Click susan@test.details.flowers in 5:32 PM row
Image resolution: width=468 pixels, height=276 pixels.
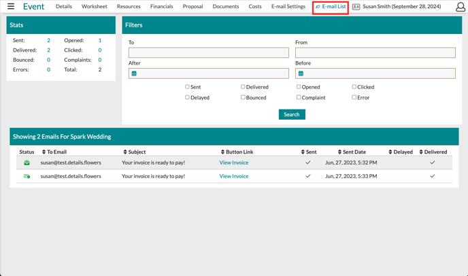tap(71, 162)
